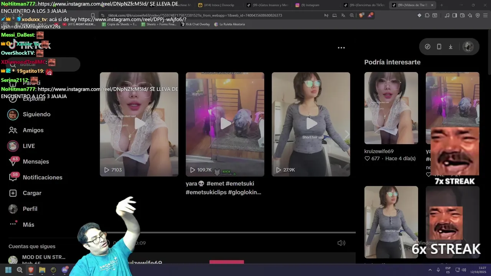Click the download desktop app icon

(451, 47)
